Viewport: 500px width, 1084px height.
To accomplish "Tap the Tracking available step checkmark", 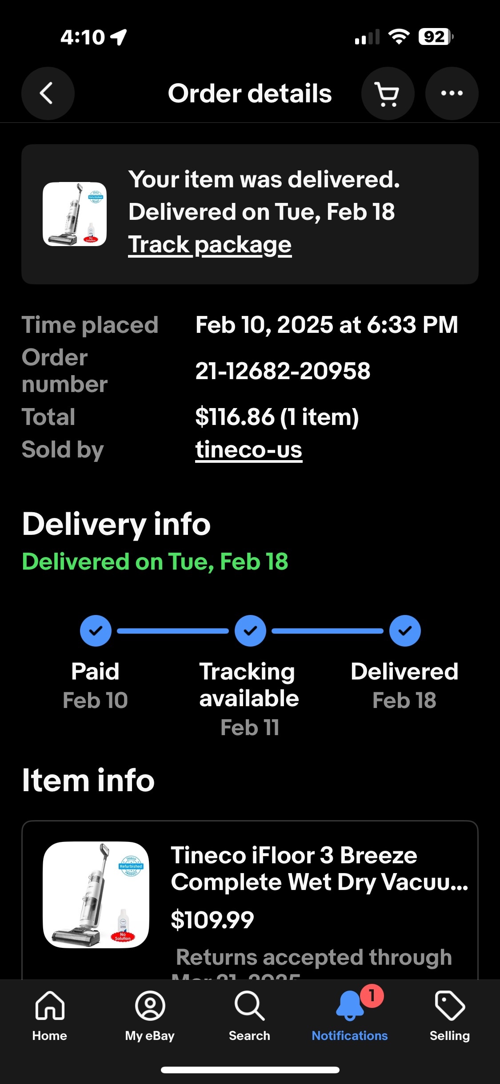I will (x=250, y=631).
